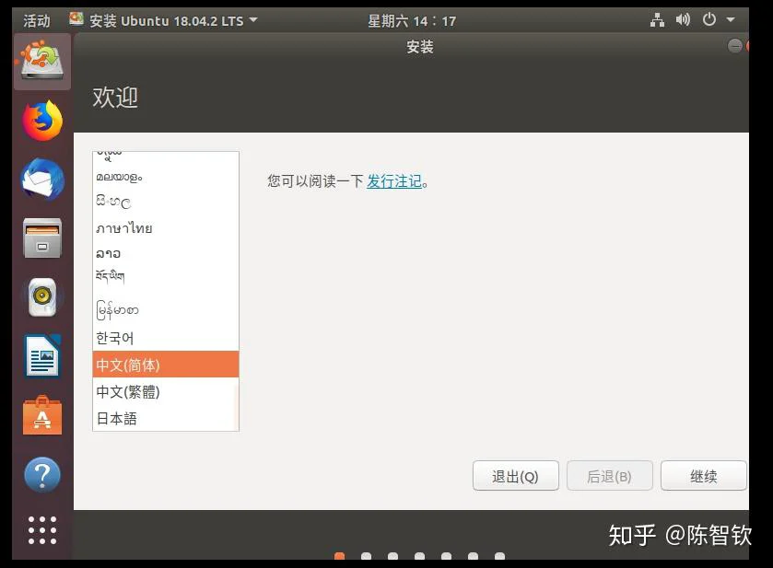Viewport: 773px width, 568px height.
Task: Select 日本語 in the language list
Action: [x=166, y=418]
